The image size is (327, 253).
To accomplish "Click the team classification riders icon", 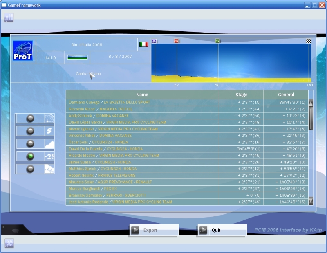I will click(x=49, y=169).
